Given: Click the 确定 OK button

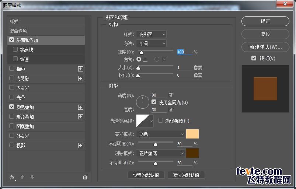Looking at the screenshot, I should [x=265, y=21].
